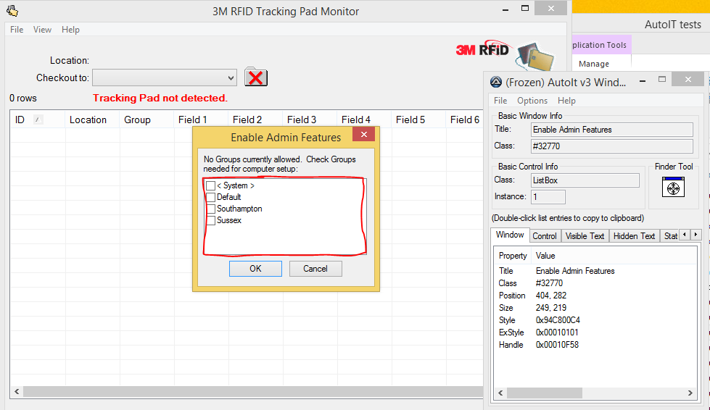This screenshot has height=410, width=710.
Task: Toggle the Default group checkbox
Action: (x=210, y=198)
